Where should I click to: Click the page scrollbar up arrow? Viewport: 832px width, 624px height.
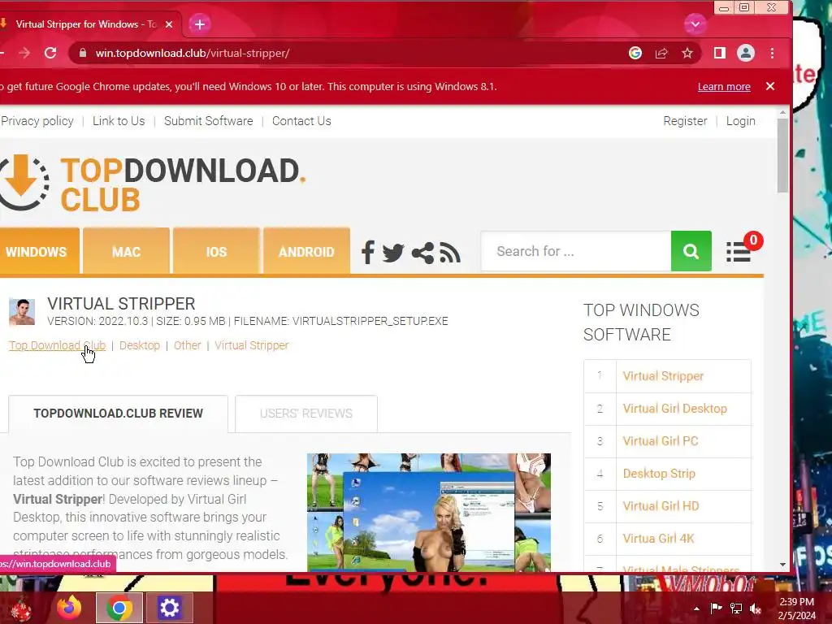tap(782, 112)
